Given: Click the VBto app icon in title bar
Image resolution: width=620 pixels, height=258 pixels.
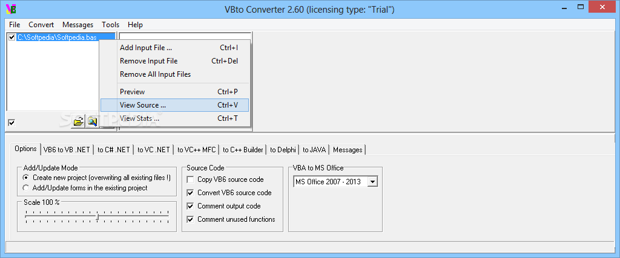Looking at the screenshot, I should tap(11, 8).
